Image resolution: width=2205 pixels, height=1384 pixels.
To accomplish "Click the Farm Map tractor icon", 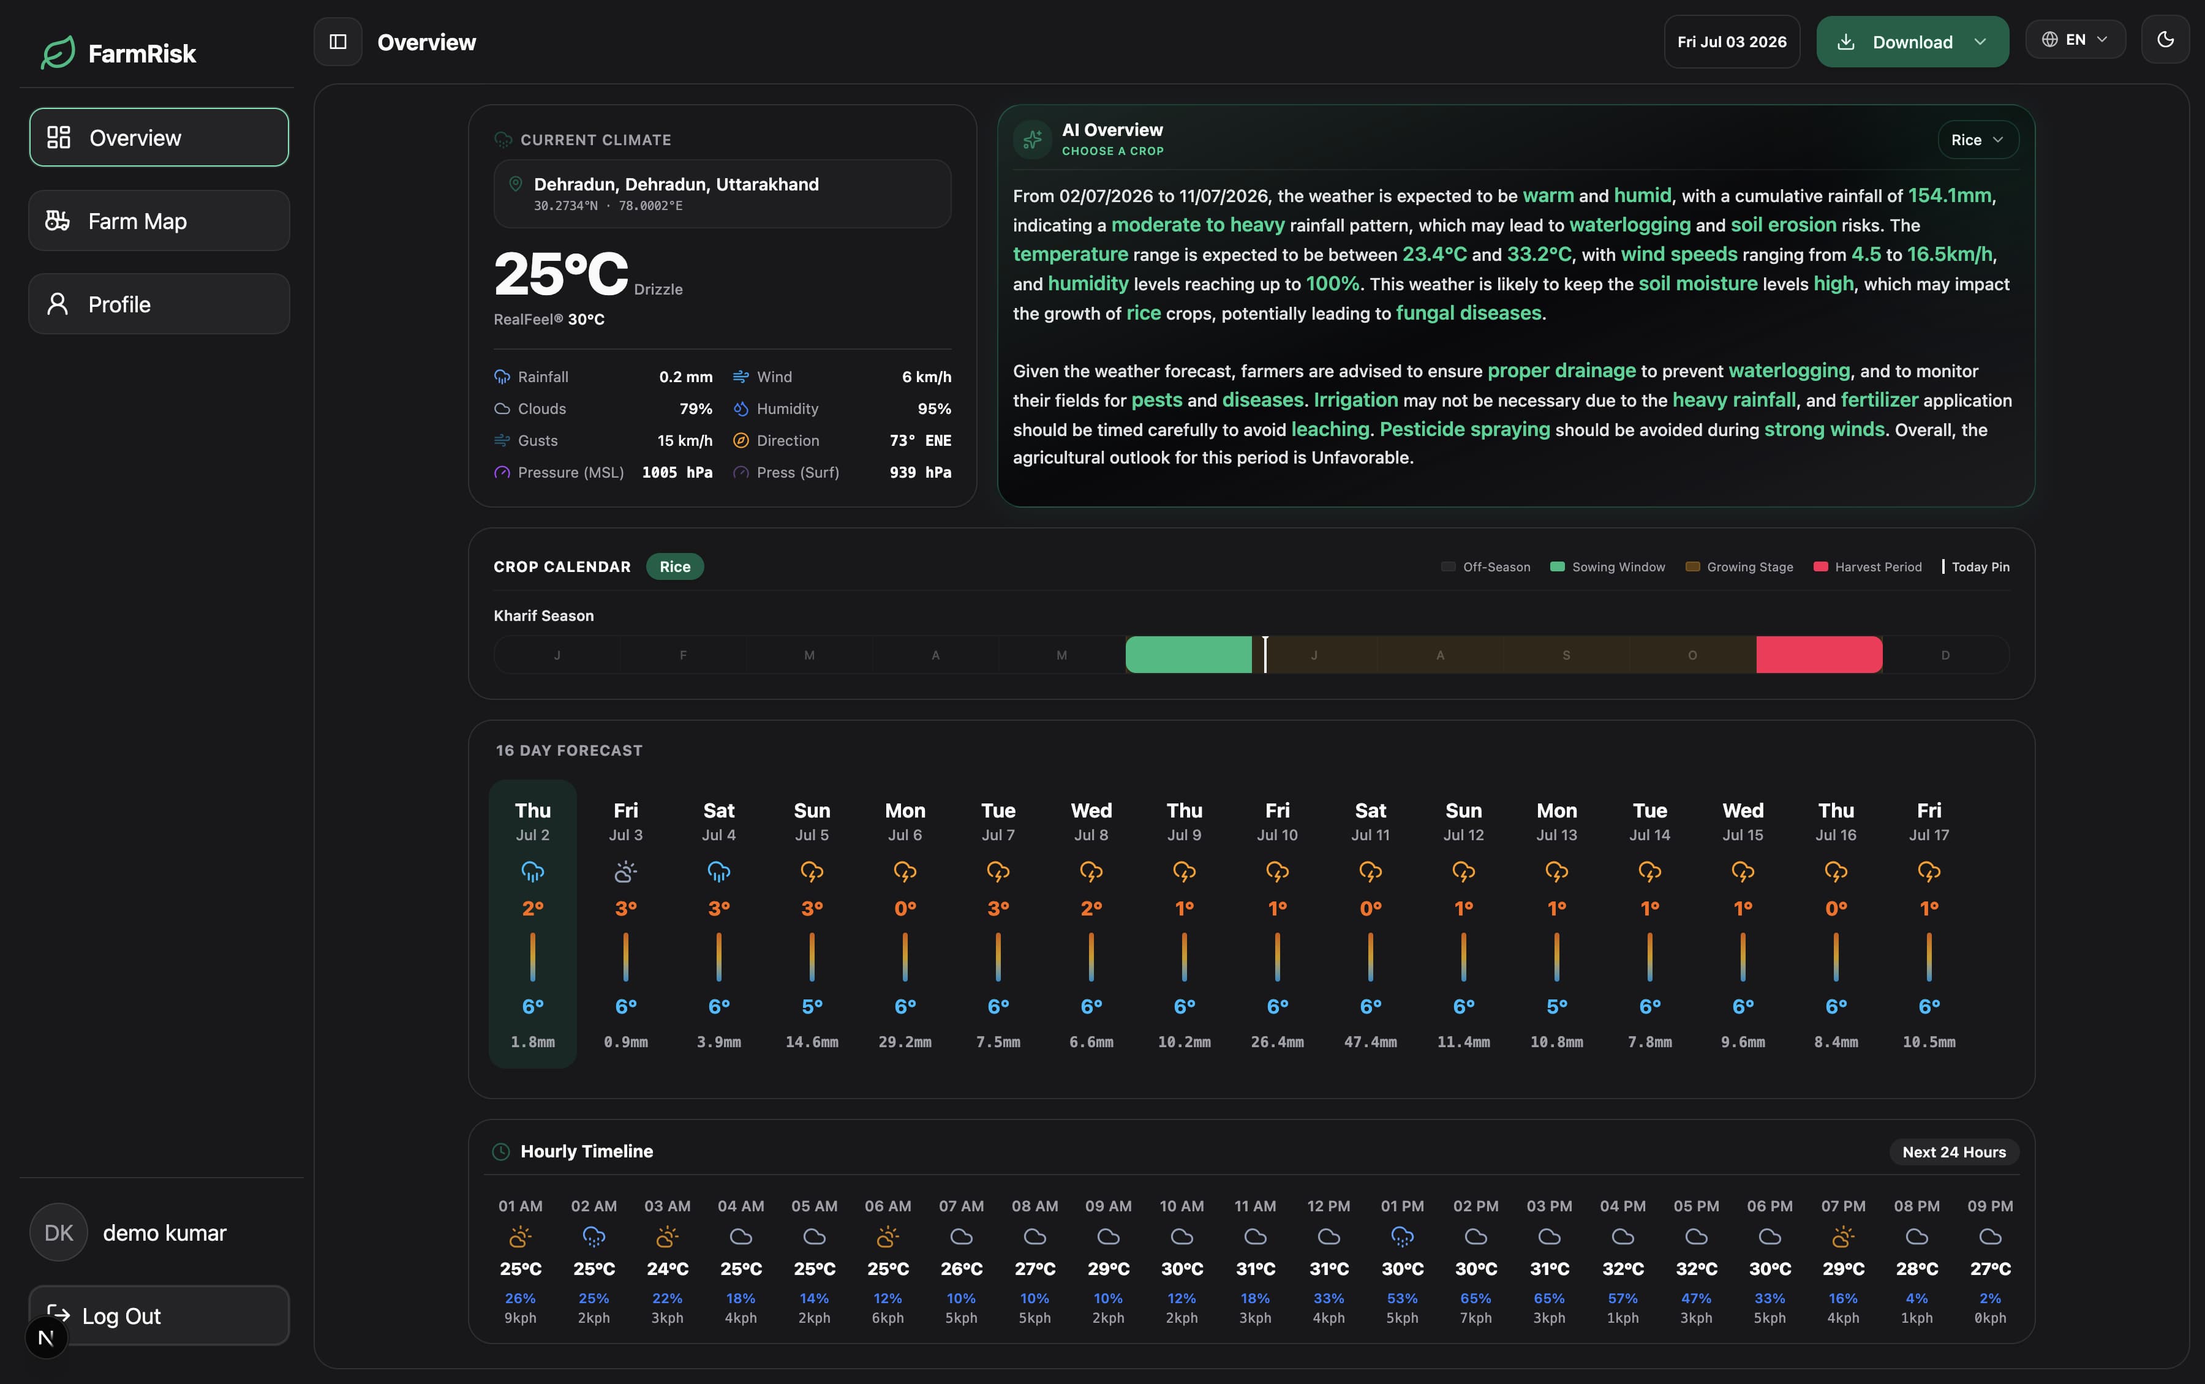I will 58,220.
